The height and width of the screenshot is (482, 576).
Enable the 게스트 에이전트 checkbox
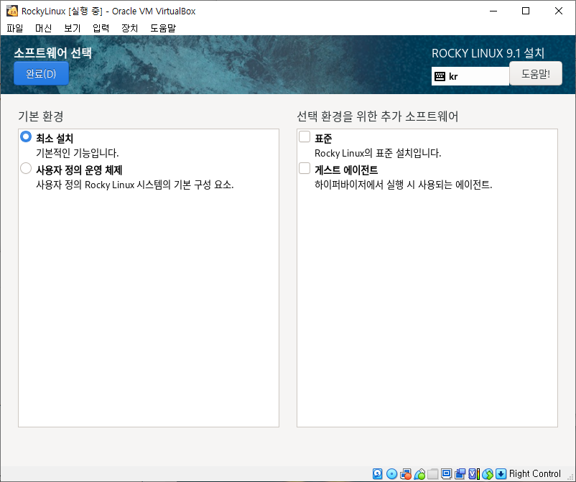(x=305, y=168)
